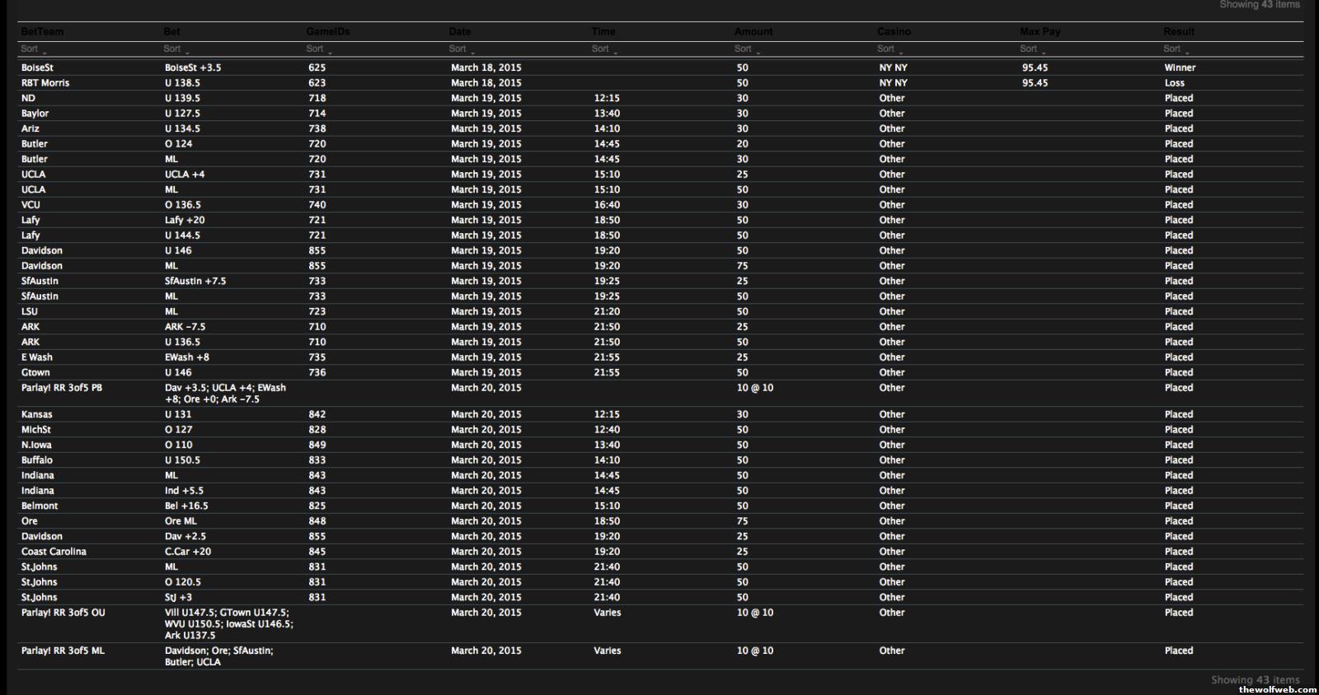The image size is (1319, 695).
Task: Open the Max Pay Sort dropdown
Action: 1032,49
